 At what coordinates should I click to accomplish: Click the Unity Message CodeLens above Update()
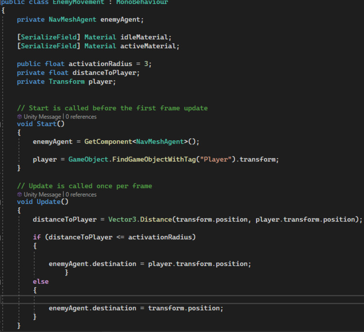click(42, 195)
